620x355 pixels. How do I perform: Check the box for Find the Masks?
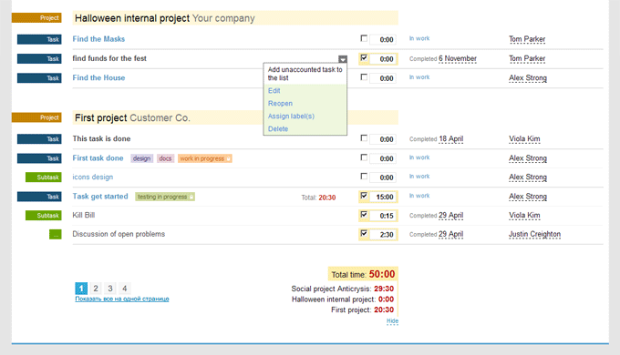(x=364, y=38)
